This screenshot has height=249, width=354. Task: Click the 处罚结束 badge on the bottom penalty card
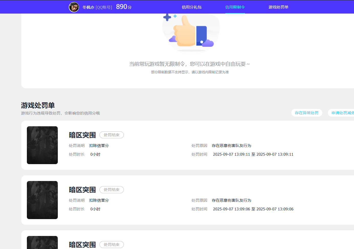click(112, 244)
